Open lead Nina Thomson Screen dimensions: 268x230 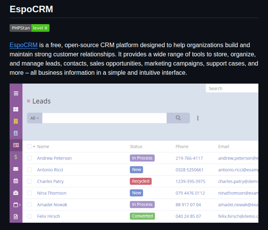(x=52, y=193)
